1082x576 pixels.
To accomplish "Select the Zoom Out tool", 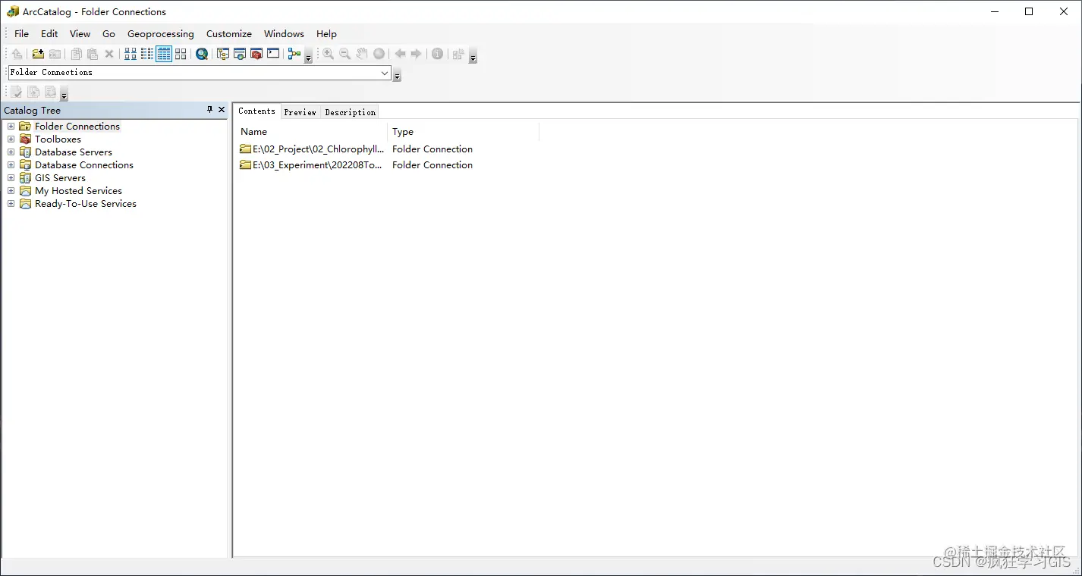I will (x=344, y=54).
